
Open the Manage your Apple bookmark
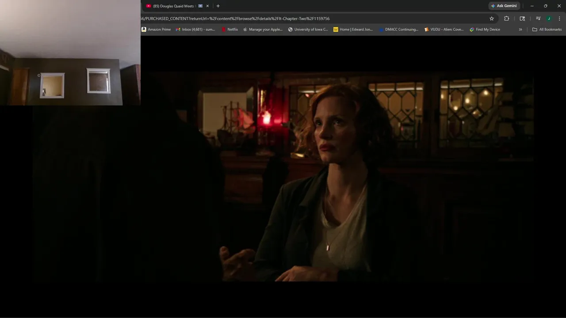tap(263, 30)
